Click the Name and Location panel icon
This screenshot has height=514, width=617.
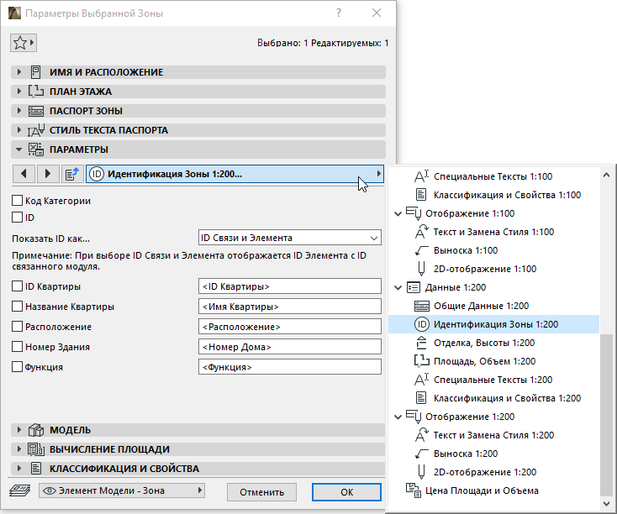[x=36, y=72]
